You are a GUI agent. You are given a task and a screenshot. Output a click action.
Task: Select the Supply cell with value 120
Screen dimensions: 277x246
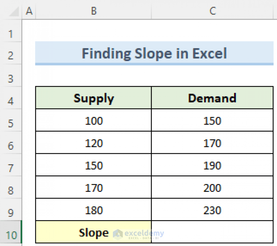pos(93,143)
